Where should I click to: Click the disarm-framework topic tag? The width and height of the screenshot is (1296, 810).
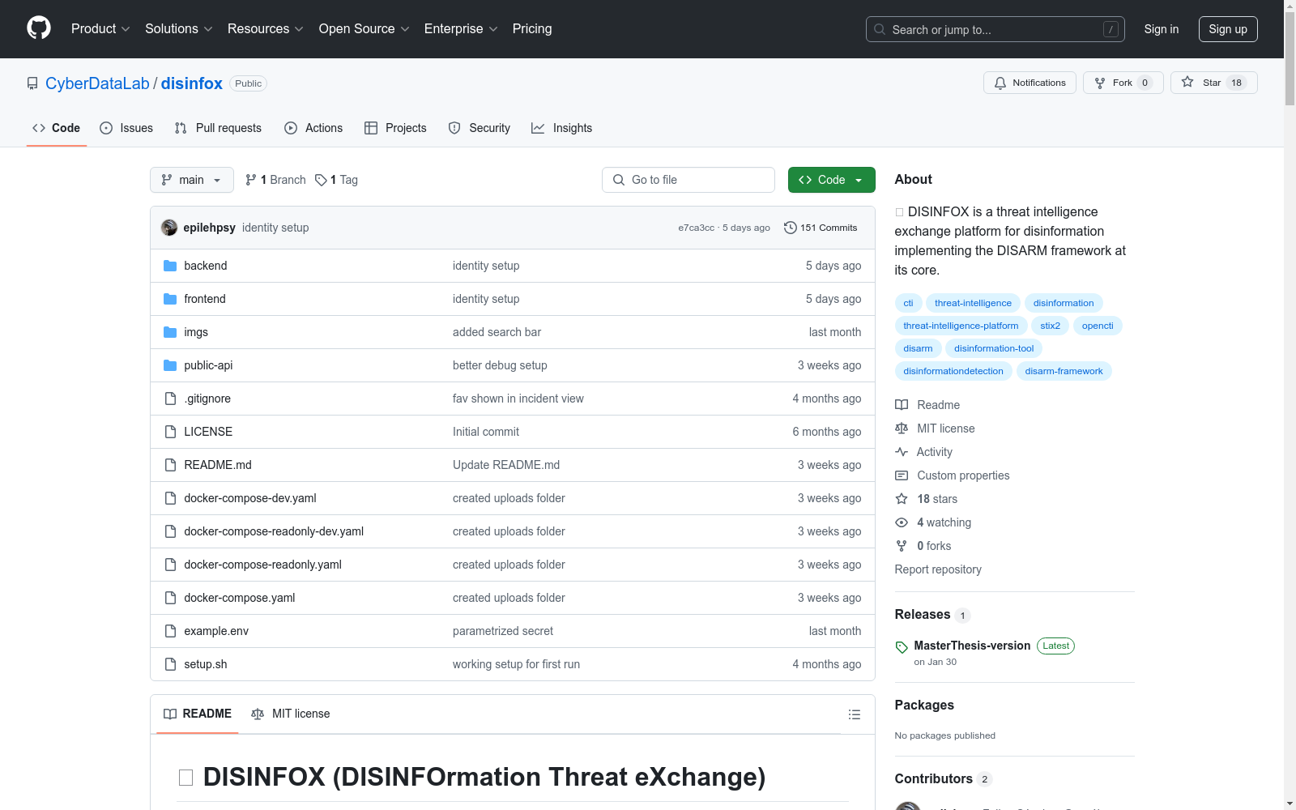1064,371
